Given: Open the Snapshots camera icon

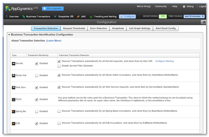Looking at the screenshot, I should 55,17.
